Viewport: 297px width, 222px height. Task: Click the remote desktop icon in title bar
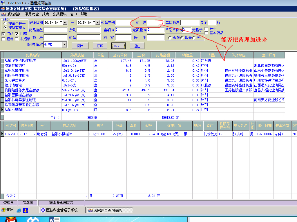[x=3, y=3]
